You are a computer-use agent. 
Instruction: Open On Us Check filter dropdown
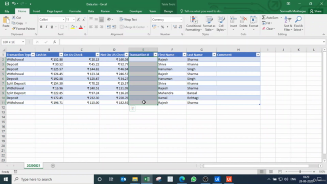pyautogui.click(x=98, y=55)
